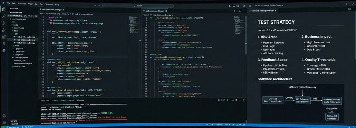Open the Testing flask view
The width and height of the screenshot is (356, 128).
pos(4,44)
